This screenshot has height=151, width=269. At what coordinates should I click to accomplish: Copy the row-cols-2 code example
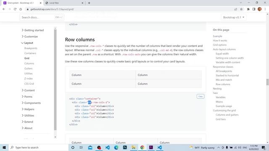click(x=200, y=96)
